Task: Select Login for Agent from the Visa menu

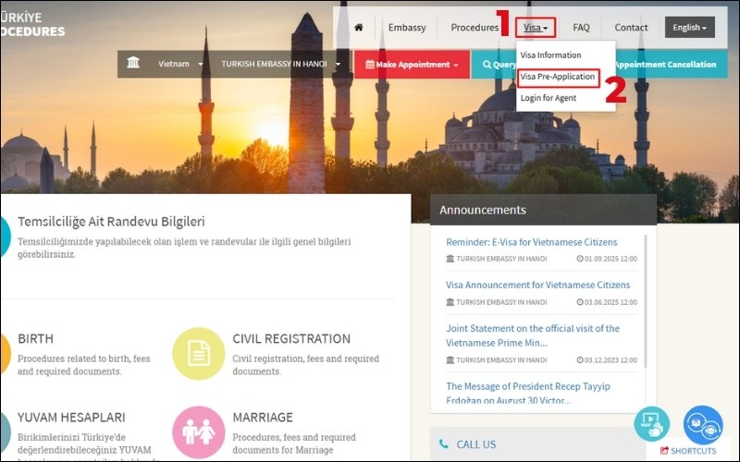Action: point(549,98)
